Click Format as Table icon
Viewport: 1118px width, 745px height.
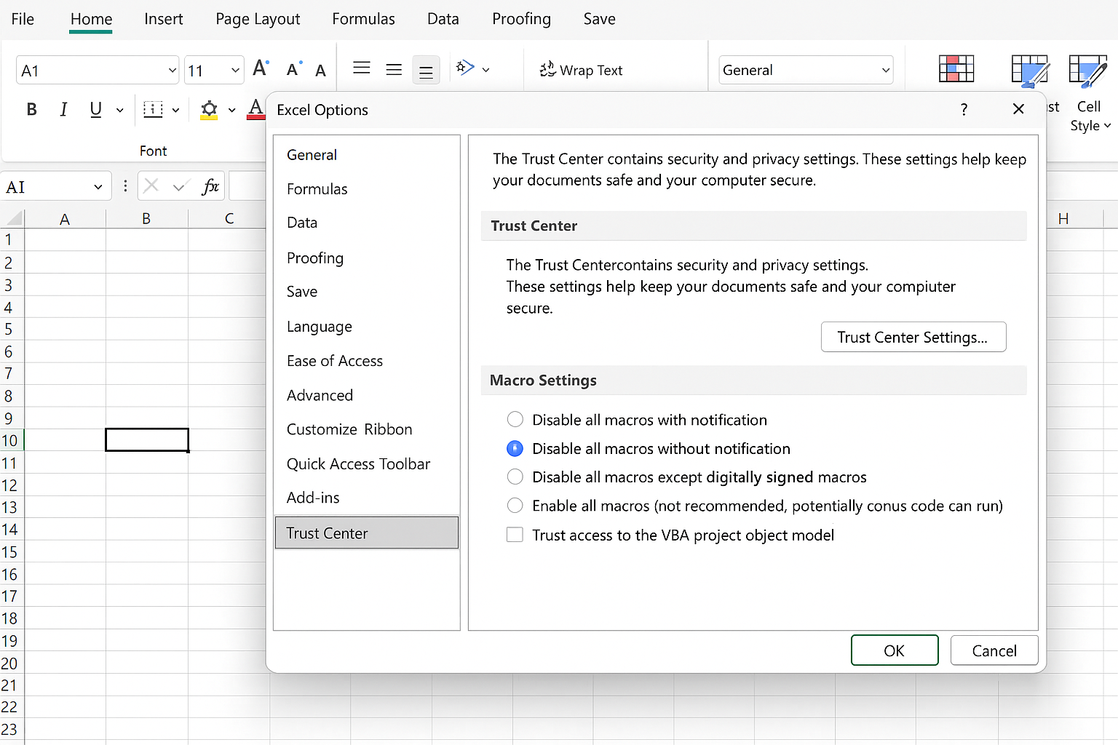pos(1030,70)
